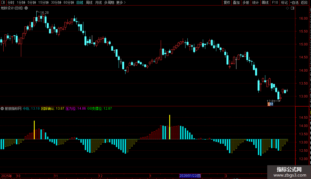Click the 叠加 overlay button
311x179 pixels.
(x=236, y=2)
